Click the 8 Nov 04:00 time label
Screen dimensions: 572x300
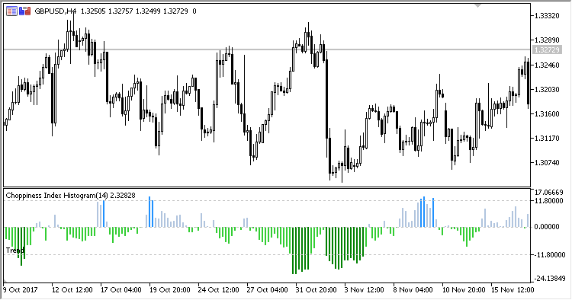click(413, 290)
